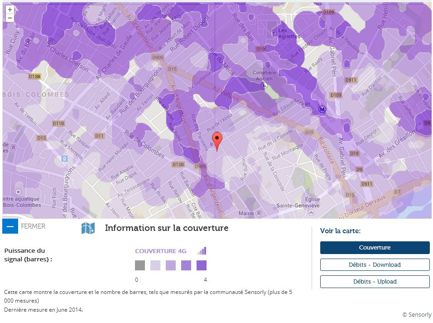Collapse the panel with the blue minus button
The width and height of the screenshot is (433, 323).
click(x=10, y=226)
